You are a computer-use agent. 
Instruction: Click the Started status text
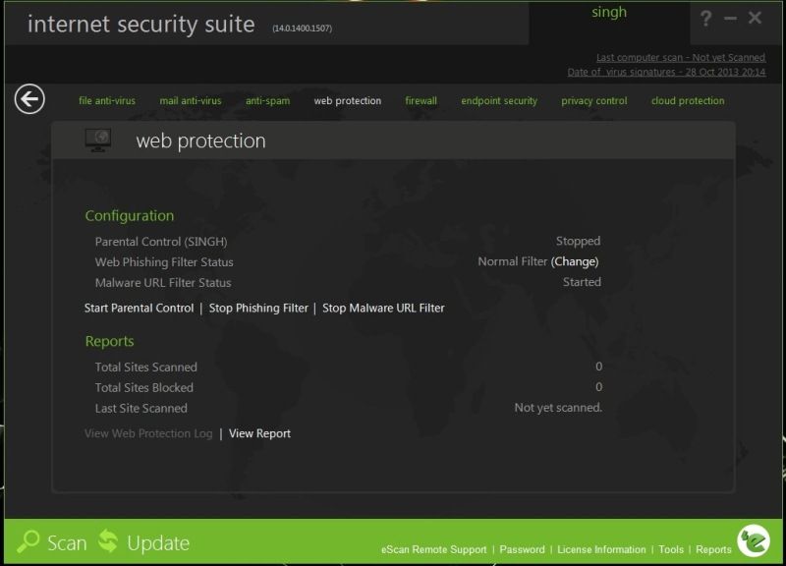582,282
